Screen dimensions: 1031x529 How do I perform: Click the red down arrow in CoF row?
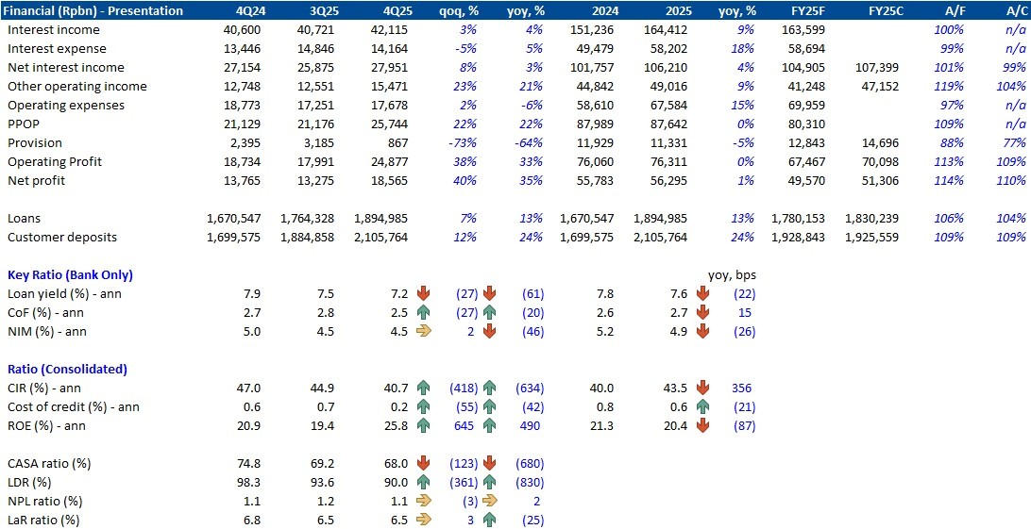click(x=490, y=312)
